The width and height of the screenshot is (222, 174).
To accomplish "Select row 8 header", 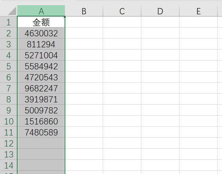I will tap(8, 99).
